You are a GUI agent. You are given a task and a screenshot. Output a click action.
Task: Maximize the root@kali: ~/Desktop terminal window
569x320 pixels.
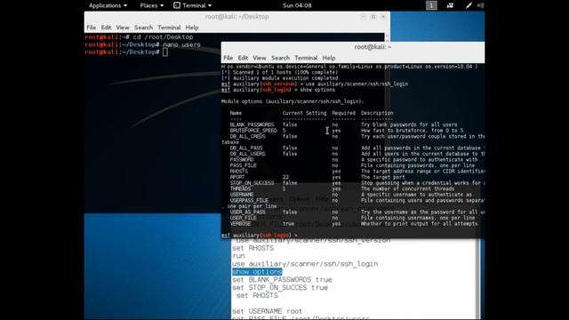click(373, 17)
